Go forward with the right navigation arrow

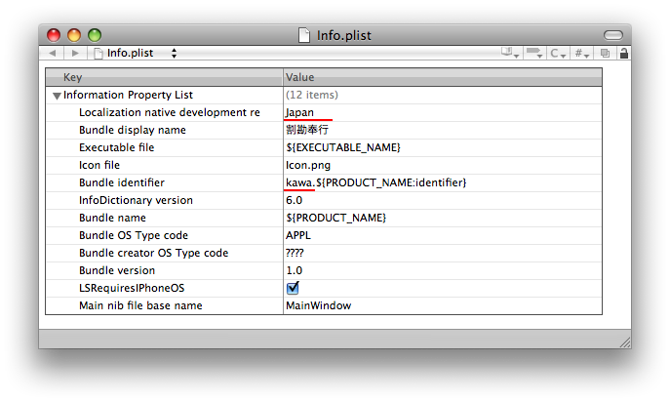[75, 53]
